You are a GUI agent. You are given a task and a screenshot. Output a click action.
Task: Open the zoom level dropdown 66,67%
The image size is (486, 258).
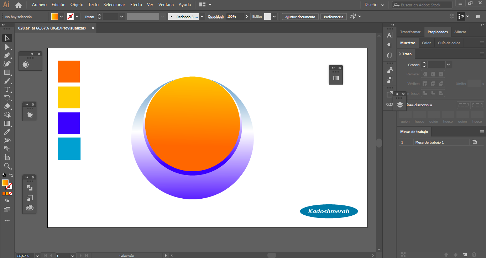click(37, 256)
